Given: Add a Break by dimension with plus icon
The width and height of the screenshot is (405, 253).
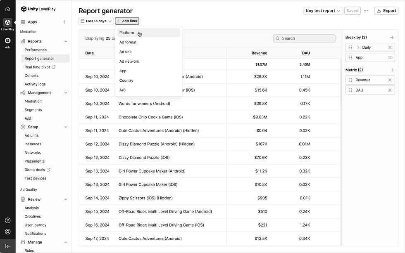Looking at the screenshot, I should [x=392, y=38].
